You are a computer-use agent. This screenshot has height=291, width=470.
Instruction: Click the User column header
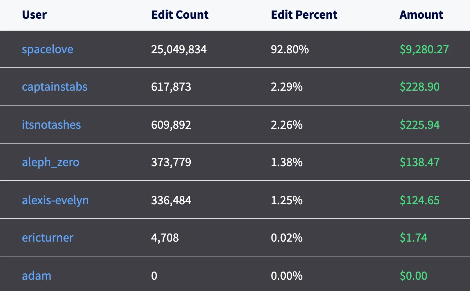[34, 15]
